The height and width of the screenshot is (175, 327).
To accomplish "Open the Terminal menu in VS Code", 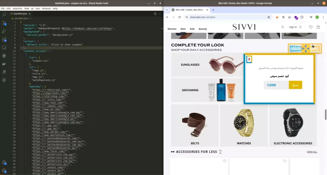I will tap(46, 8).
